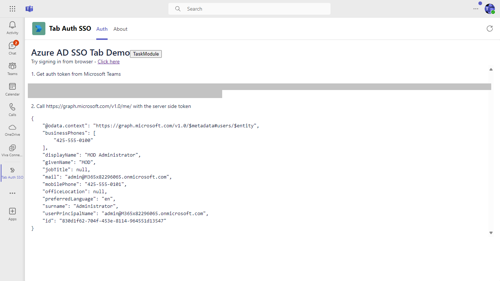Open Viva Connections in the sidebar
The width and height of the screenshot is (500, 281).
(x=12, y=150)
